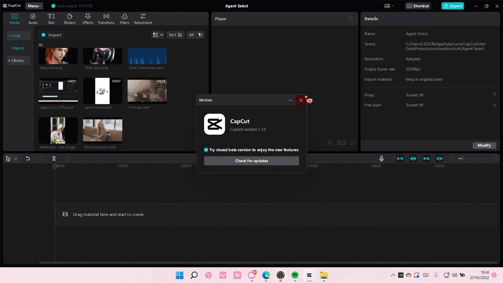Screen dimensions: 503x283
Task: Toggle auto snapping in timeline
Action: pos(413,158)
